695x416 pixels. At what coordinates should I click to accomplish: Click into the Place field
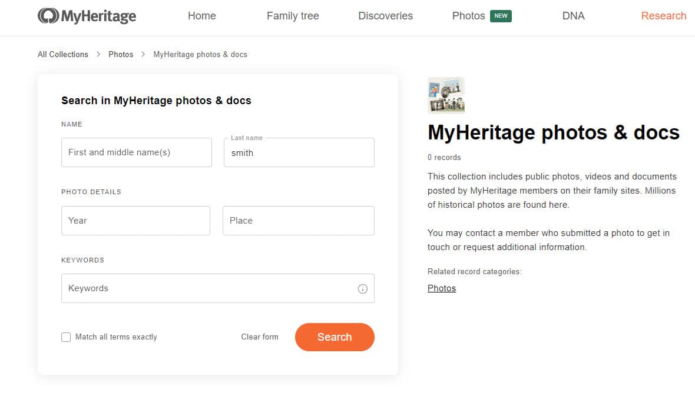pos(298,221)
